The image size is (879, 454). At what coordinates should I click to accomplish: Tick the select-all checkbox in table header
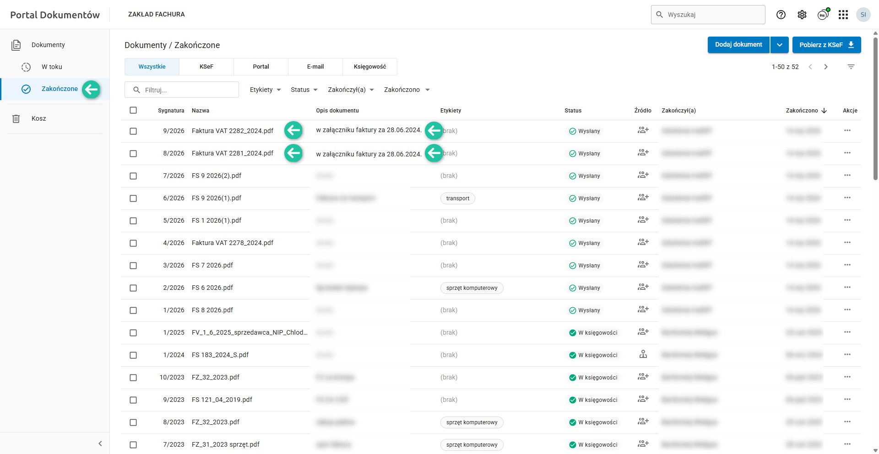click(133, 110)
